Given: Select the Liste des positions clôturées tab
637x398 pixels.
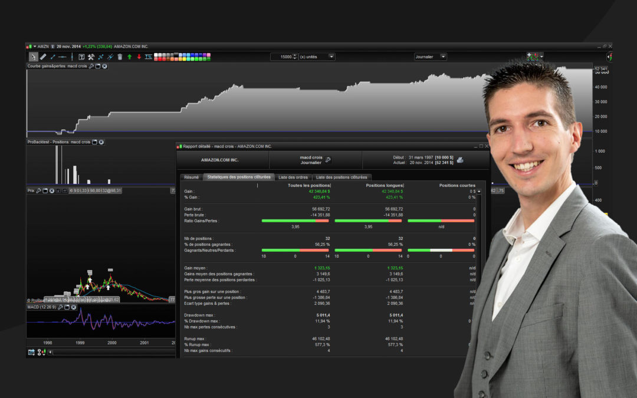Looking at the screenshot, I should click(342, 177).
